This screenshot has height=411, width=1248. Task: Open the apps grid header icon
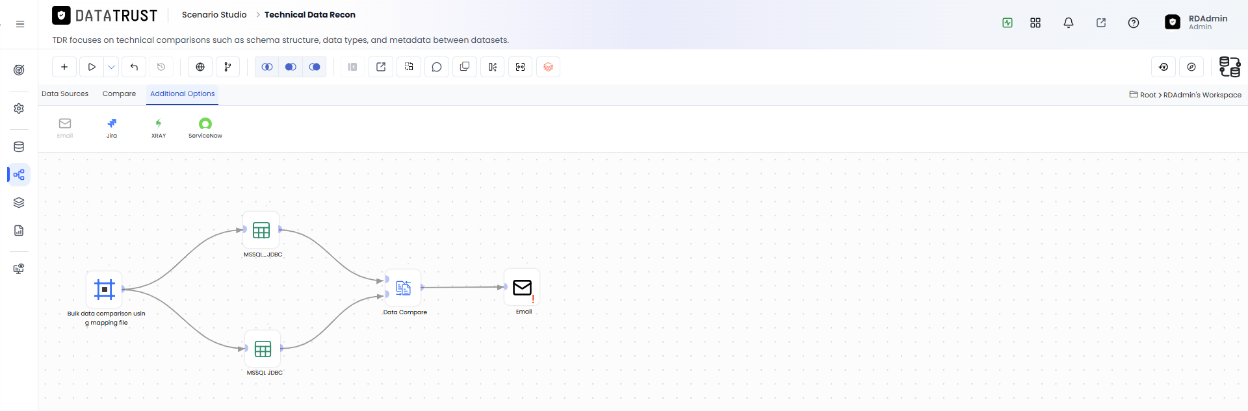coord(1035,23)
